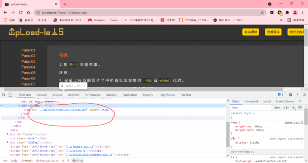Switch to the Lighthouse tab

(168, 95)
